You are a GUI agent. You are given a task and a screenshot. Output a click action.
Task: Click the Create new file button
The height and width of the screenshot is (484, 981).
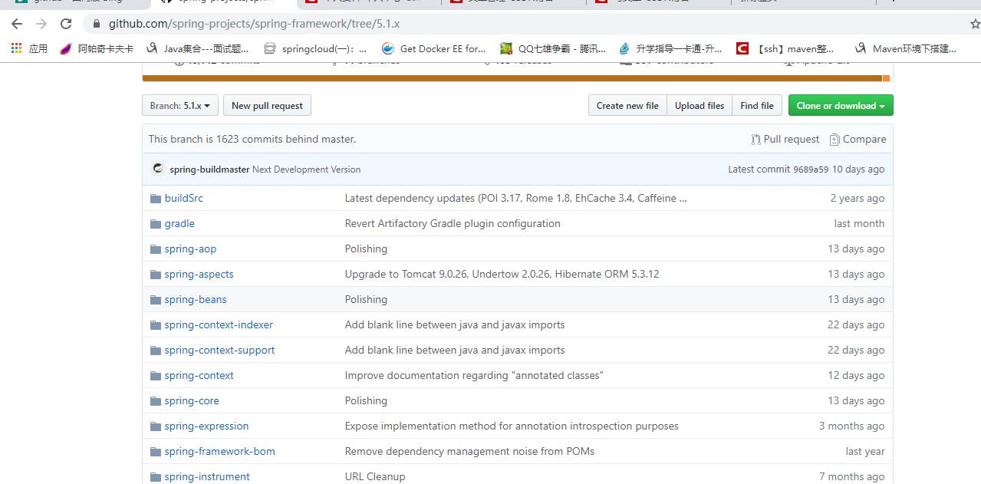[627, 106]
